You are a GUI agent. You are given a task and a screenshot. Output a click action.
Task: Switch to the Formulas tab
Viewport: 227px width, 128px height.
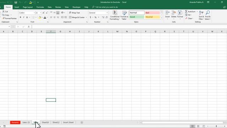[40, 7]
